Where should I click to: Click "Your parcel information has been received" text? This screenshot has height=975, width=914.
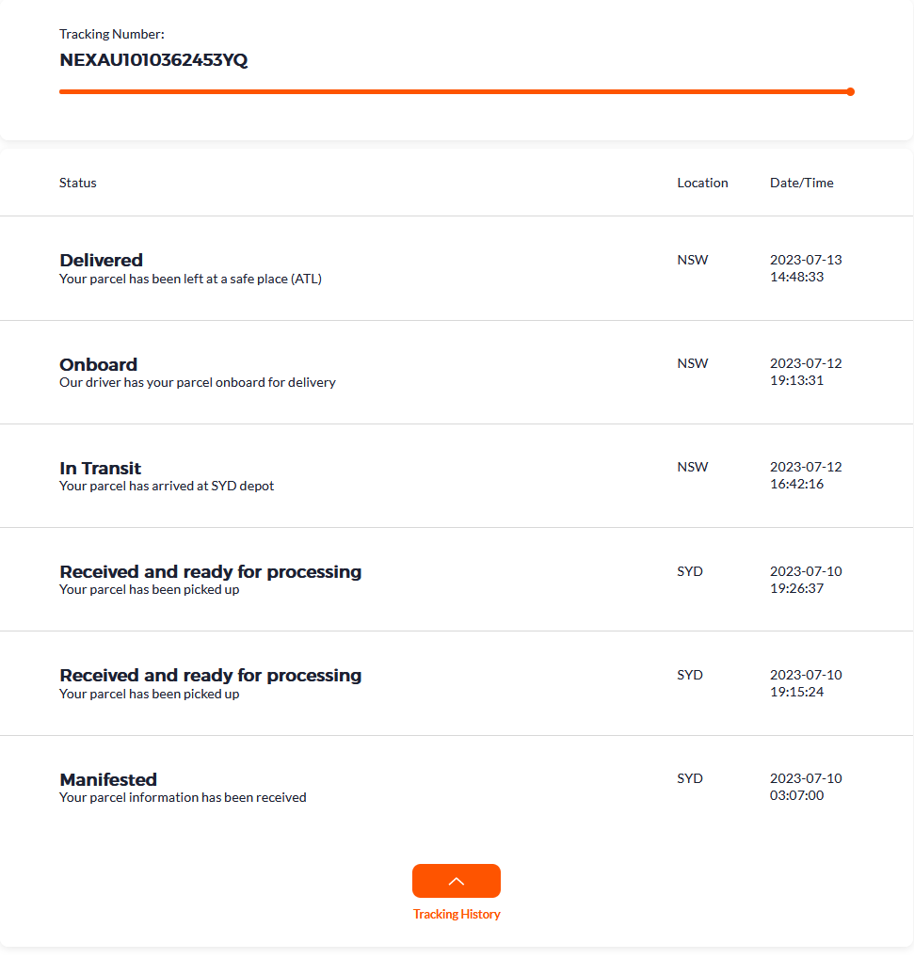click(x=183, y=797)
